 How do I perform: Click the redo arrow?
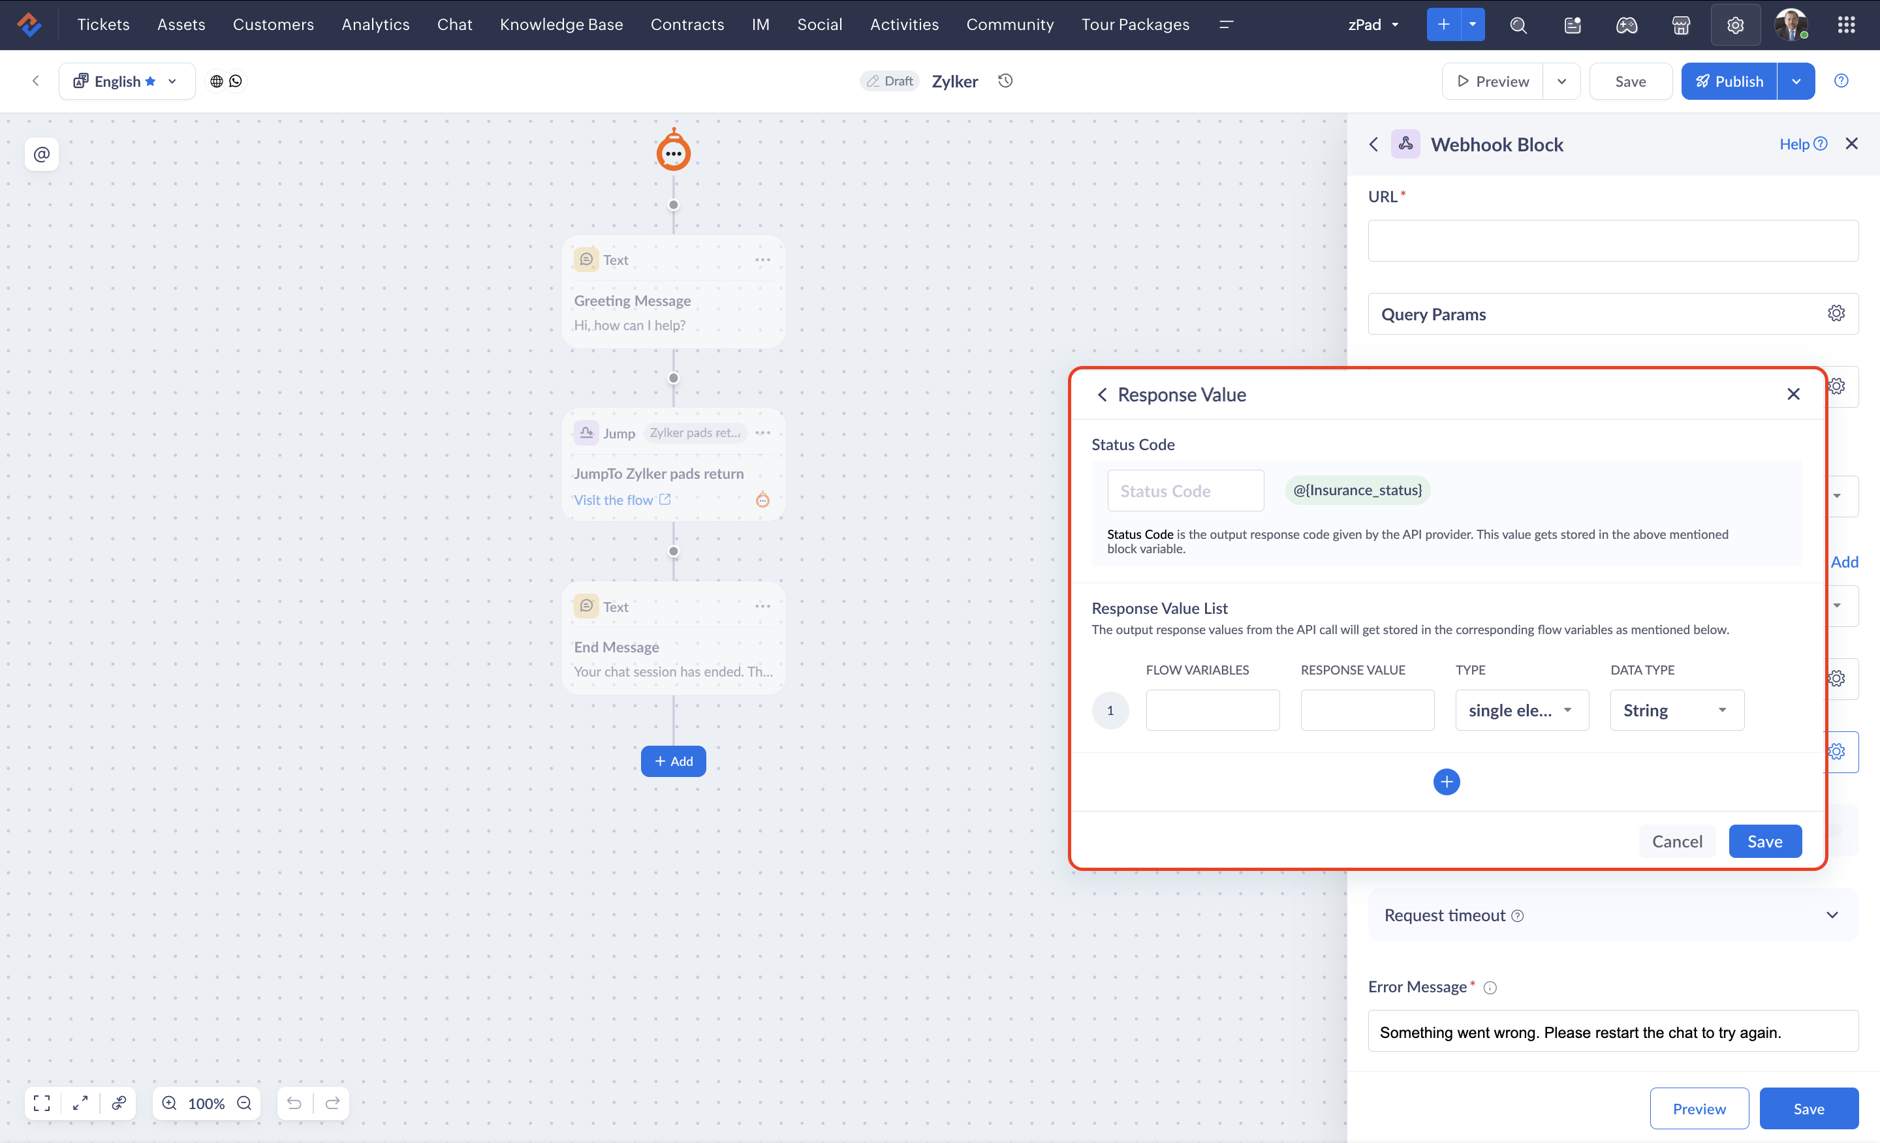(x=333, y=1103)
